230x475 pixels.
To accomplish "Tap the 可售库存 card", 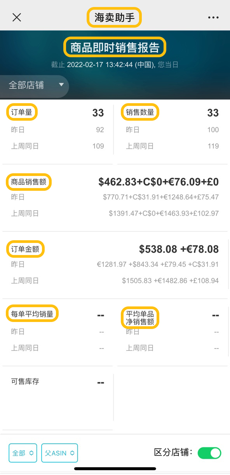I will (57, 397).
